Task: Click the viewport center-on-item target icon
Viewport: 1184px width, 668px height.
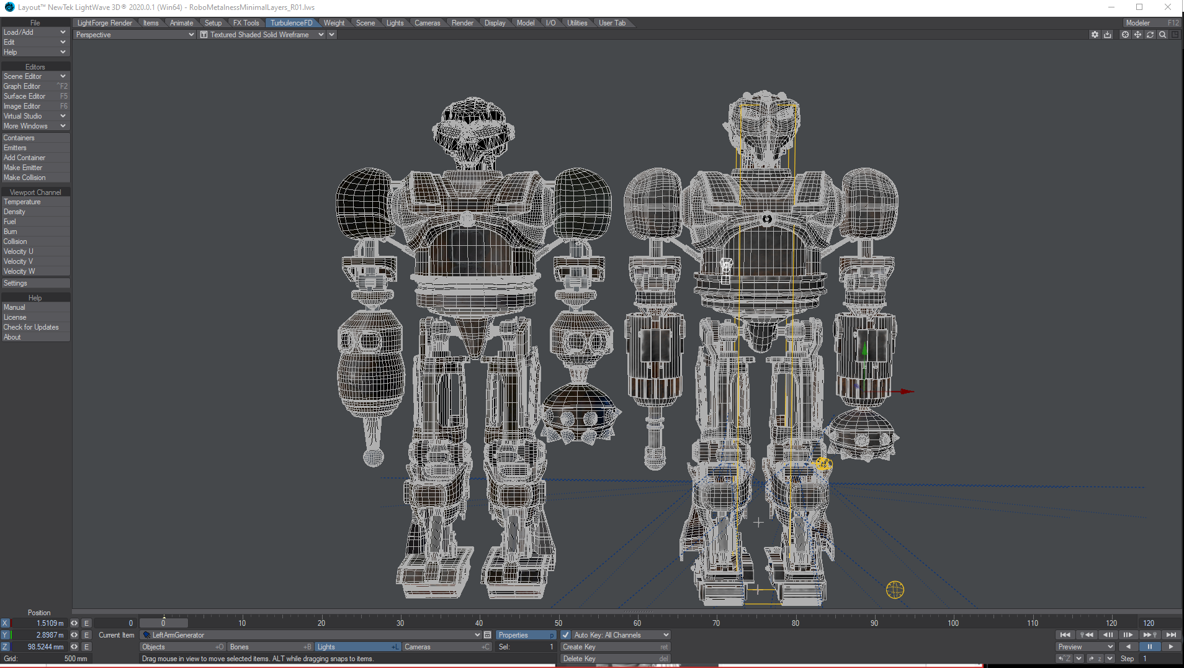Action: [x=1125, y=35]
